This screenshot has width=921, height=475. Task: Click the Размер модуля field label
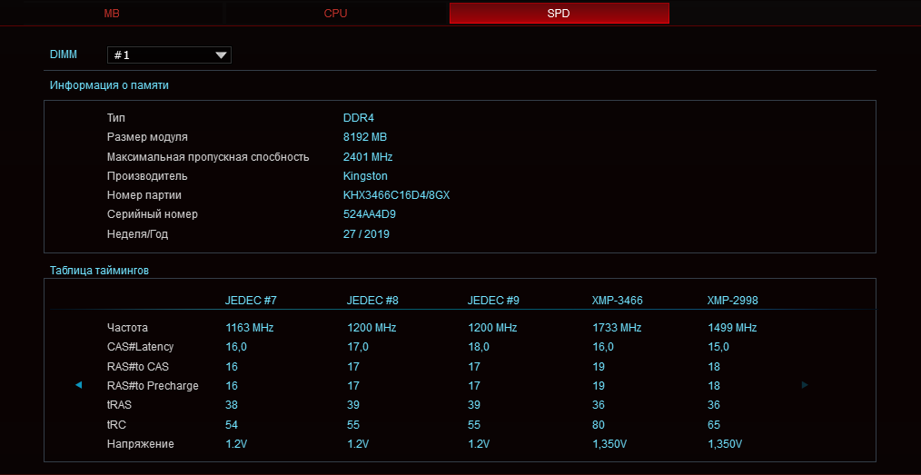[147, 137]
